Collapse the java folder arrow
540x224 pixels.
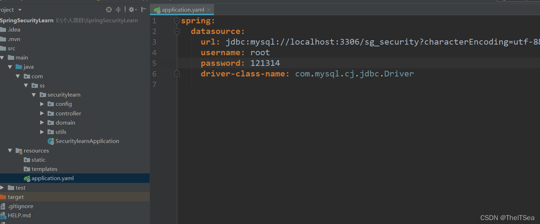pyautogui.click(x=10, y=67)
